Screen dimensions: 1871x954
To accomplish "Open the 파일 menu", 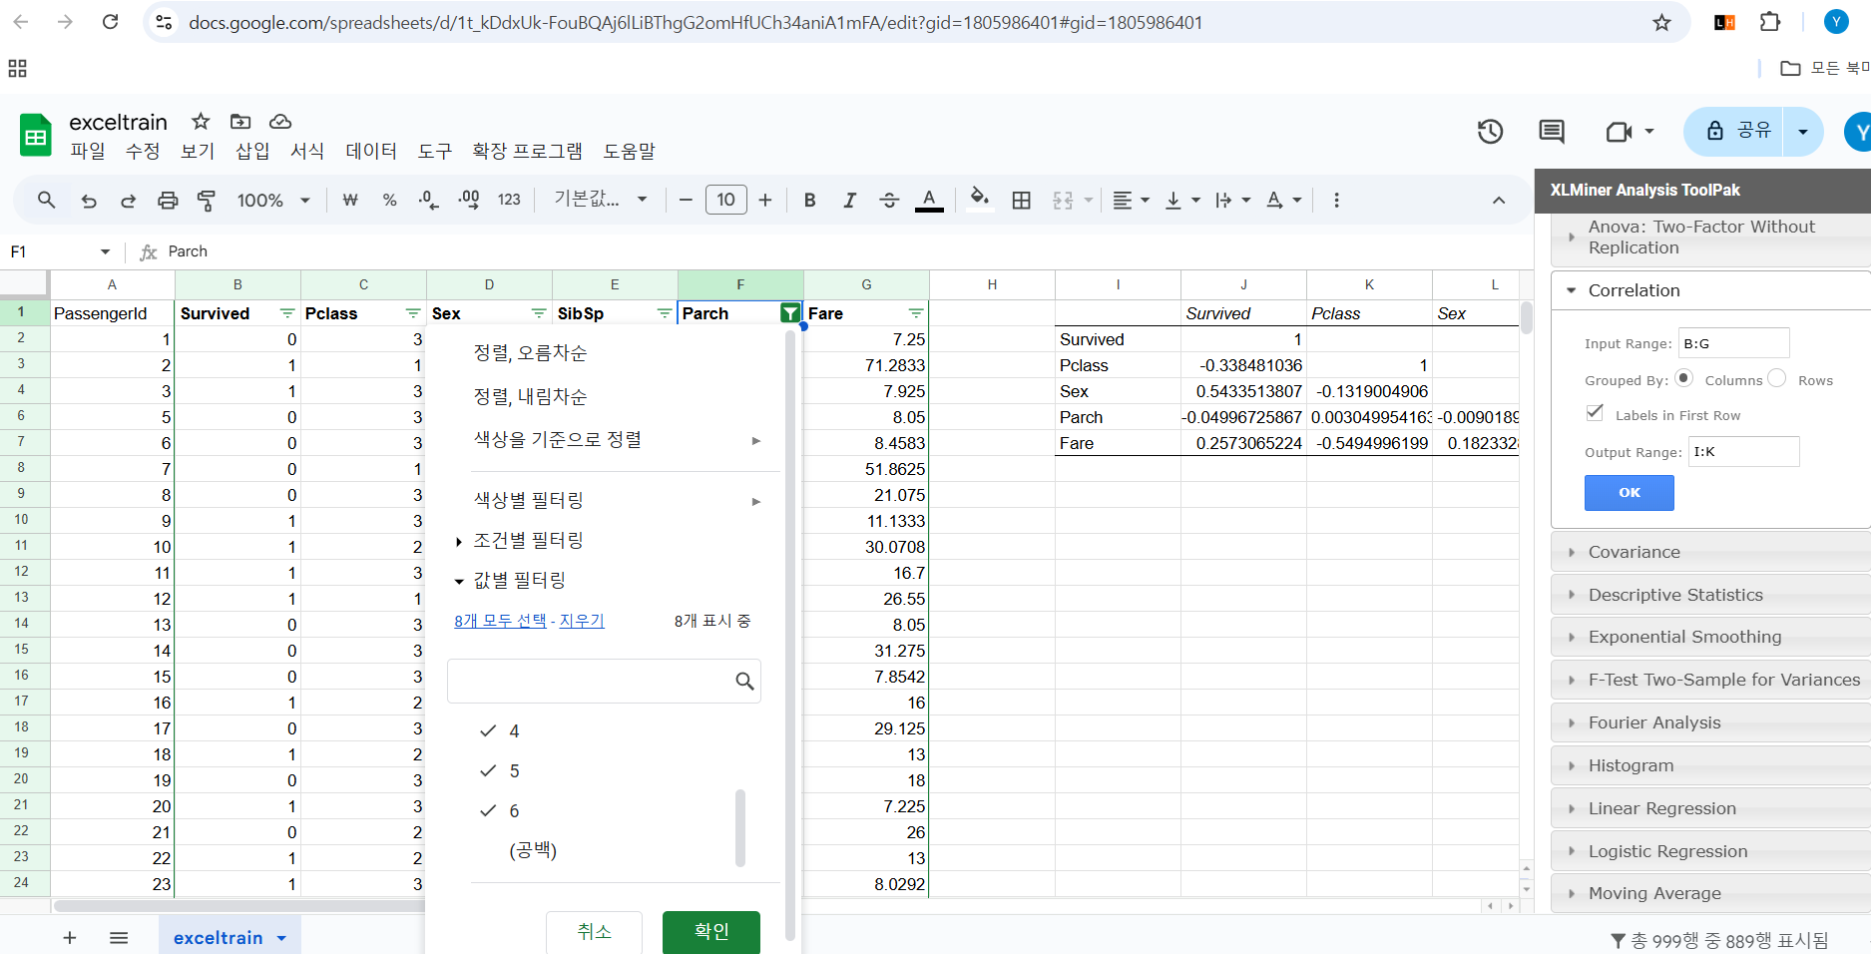I will [x=88, y=151].
